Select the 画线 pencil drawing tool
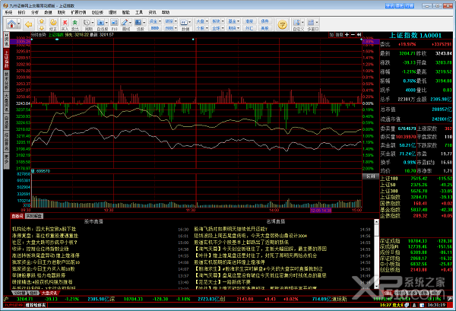This screenshot has width=456, height=311. point(125,23)
